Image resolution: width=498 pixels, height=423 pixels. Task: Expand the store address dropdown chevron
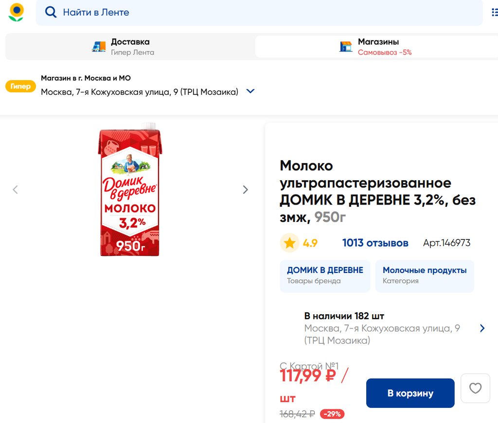[x=250, y=91]
